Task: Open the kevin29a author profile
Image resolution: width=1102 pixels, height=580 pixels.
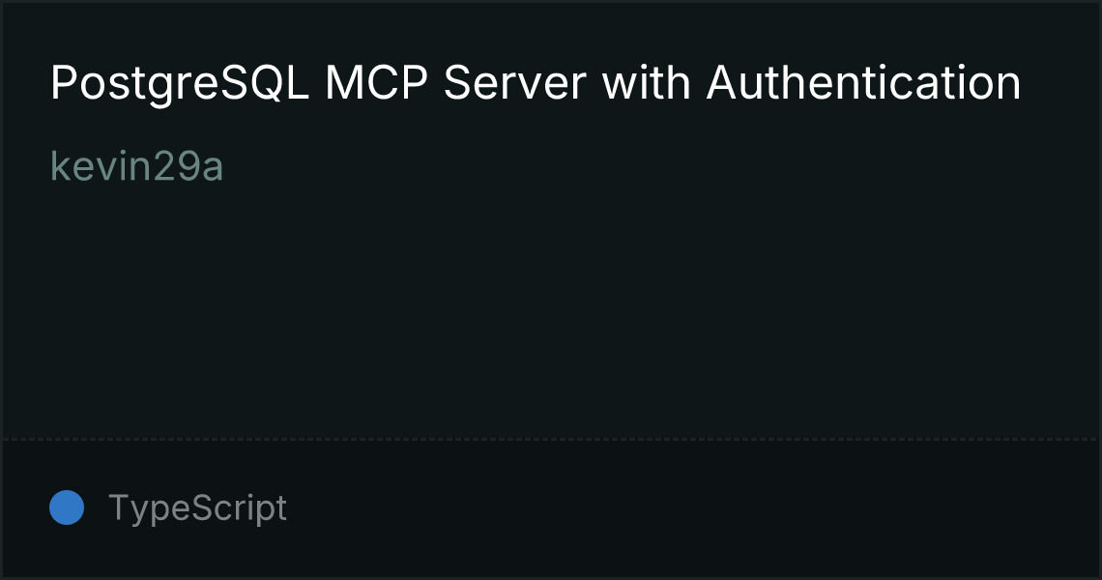Action: 137,166
